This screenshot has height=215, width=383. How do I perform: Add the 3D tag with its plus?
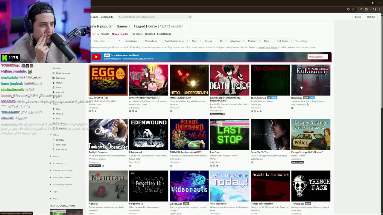[225, 41]
